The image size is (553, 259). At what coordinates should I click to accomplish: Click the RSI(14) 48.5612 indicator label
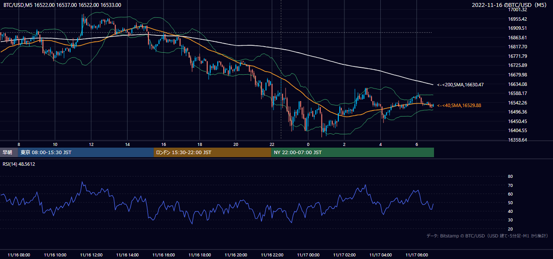(x=18, y=164)
